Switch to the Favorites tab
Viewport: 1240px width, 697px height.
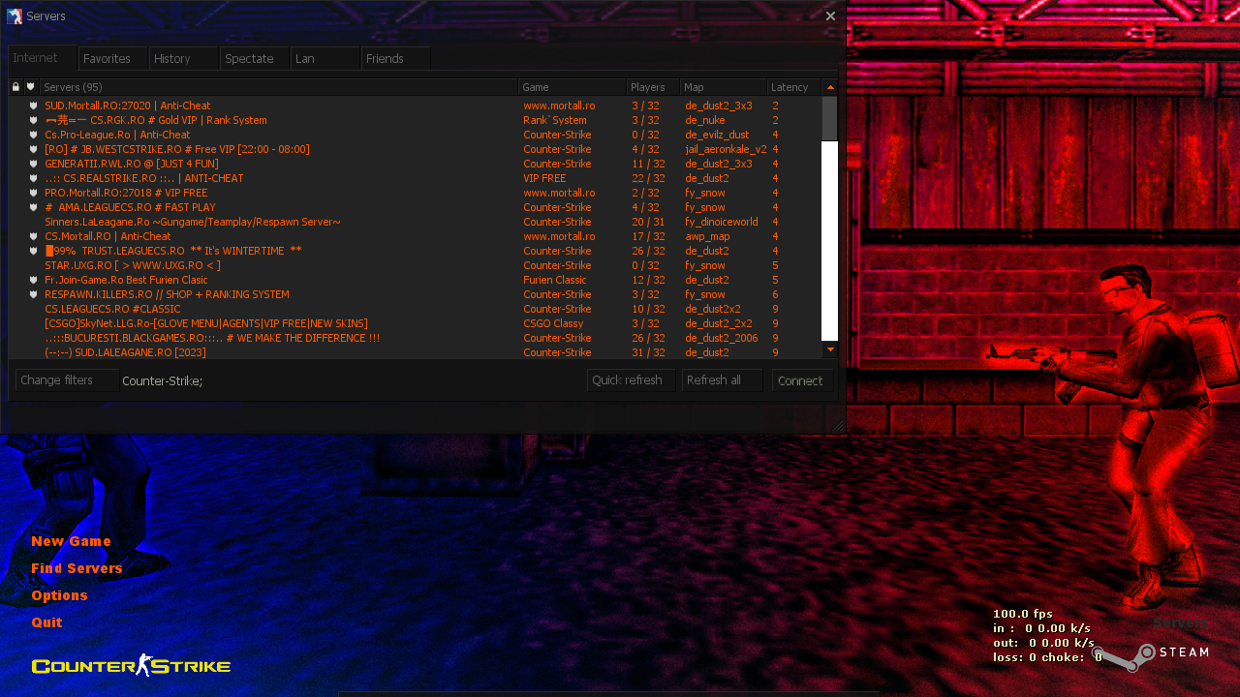tap(112, 58)
